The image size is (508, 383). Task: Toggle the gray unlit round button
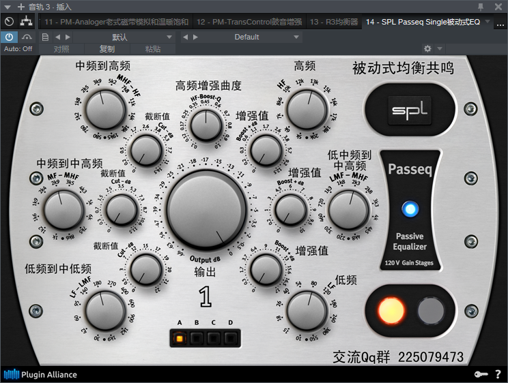coord(431,311)
